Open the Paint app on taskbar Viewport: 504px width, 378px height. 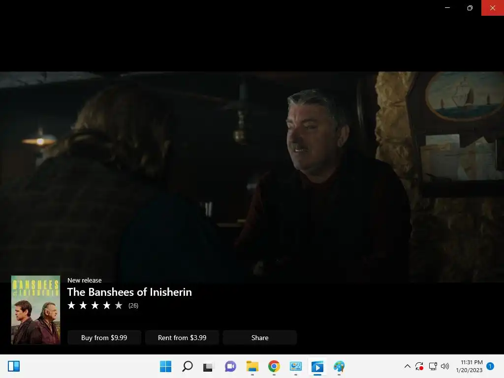pyautogui.click(x=339, y=366)
